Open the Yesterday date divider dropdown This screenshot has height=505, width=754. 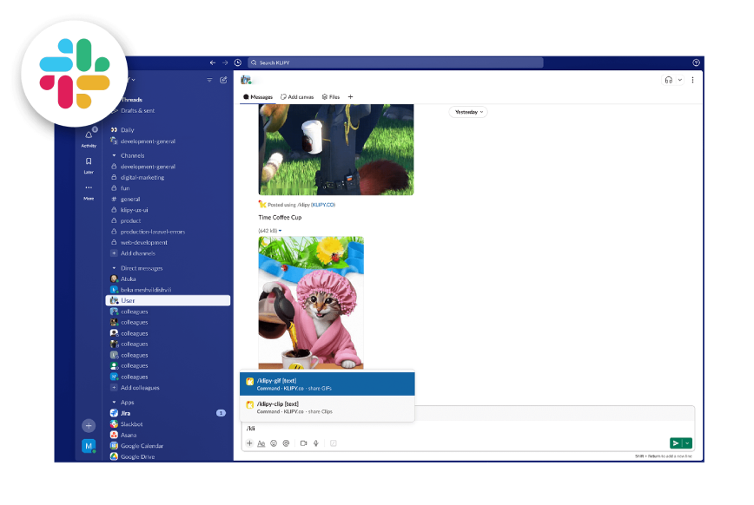(467, 111)
